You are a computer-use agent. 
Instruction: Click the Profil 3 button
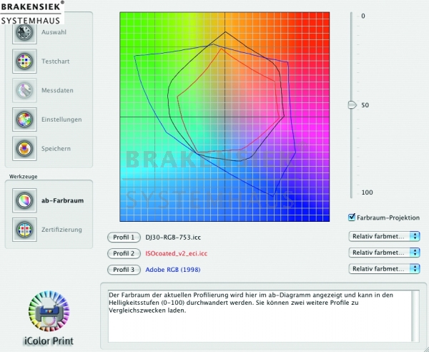tap(124, 270)
